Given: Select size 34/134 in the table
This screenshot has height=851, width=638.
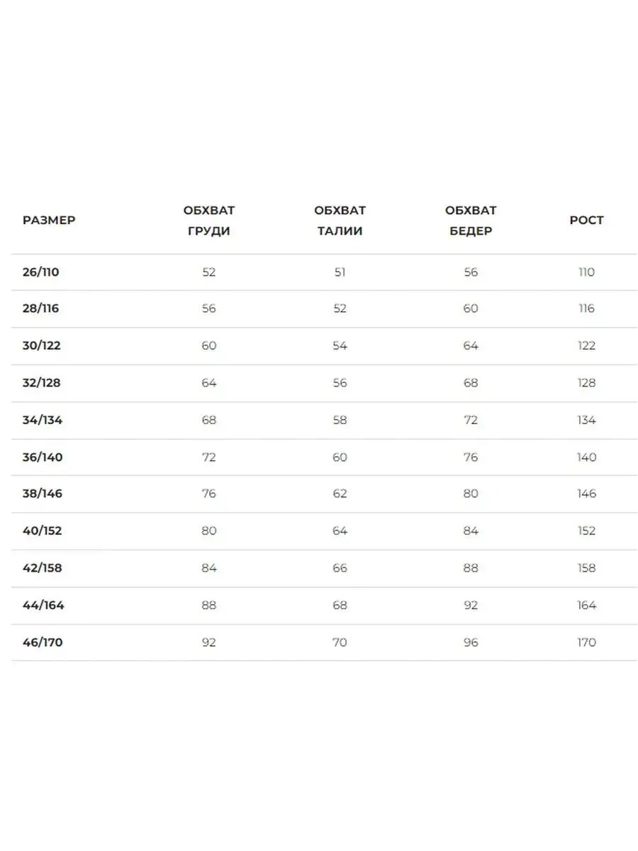Looking at the screenshot, I should click(x=43, y=420).
